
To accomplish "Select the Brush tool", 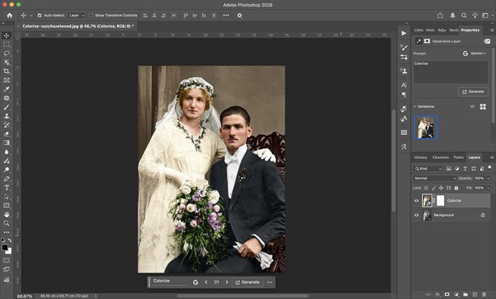I will (x=6, y=107).
